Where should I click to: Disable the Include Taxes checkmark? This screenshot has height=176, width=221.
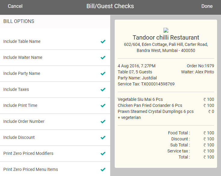click(103, 89)
